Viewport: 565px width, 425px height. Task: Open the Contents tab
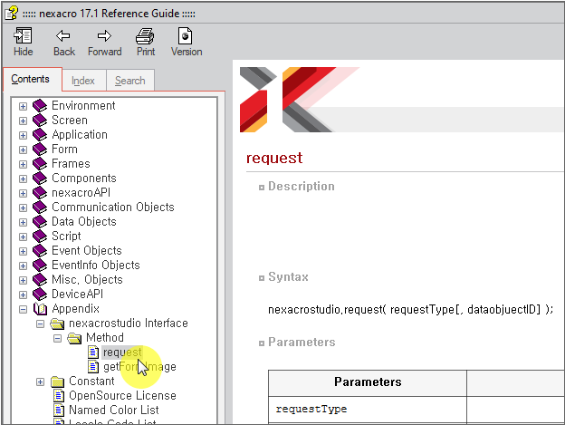click(x=30, y=80)
